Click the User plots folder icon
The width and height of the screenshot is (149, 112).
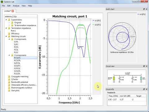[9, 91]
